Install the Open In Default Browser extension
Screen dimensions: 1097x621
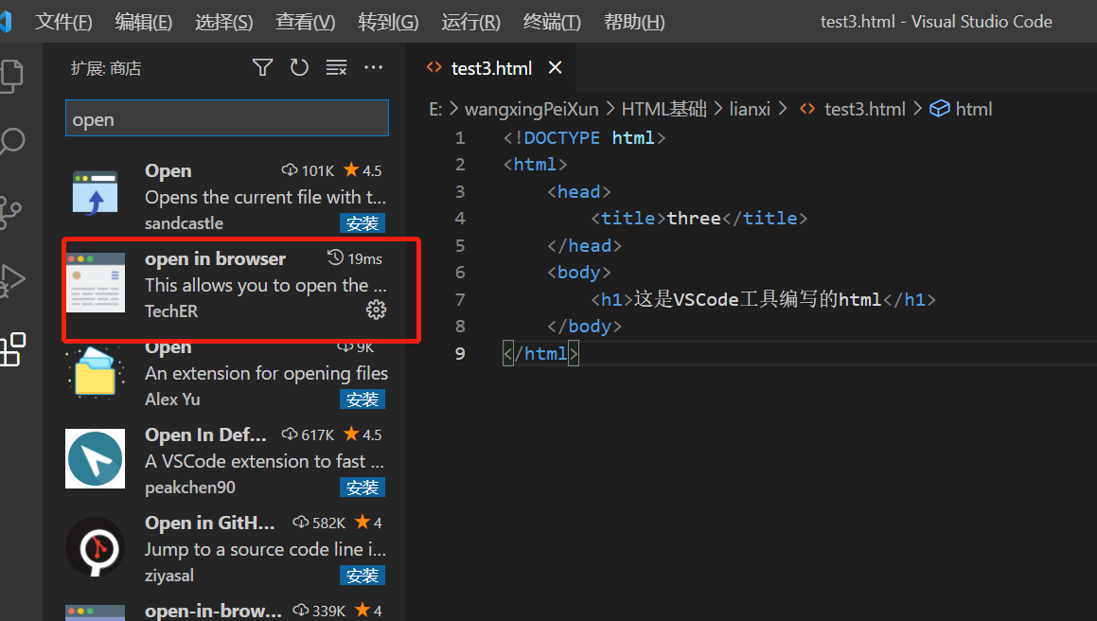(363, 488)
